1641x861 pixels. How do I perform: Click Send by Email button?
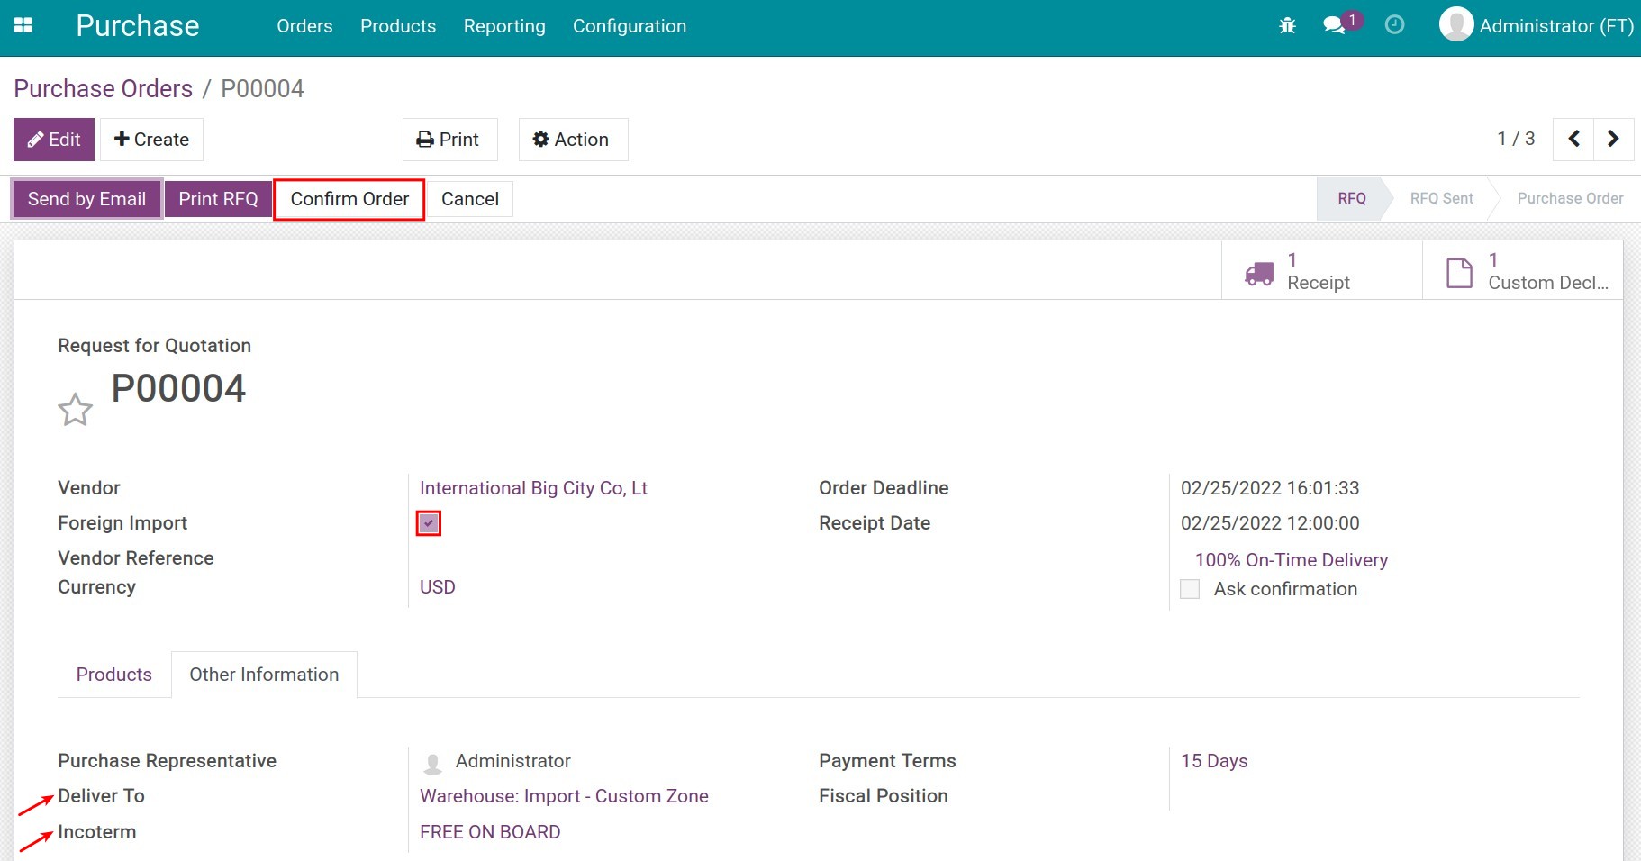(86, 199)
